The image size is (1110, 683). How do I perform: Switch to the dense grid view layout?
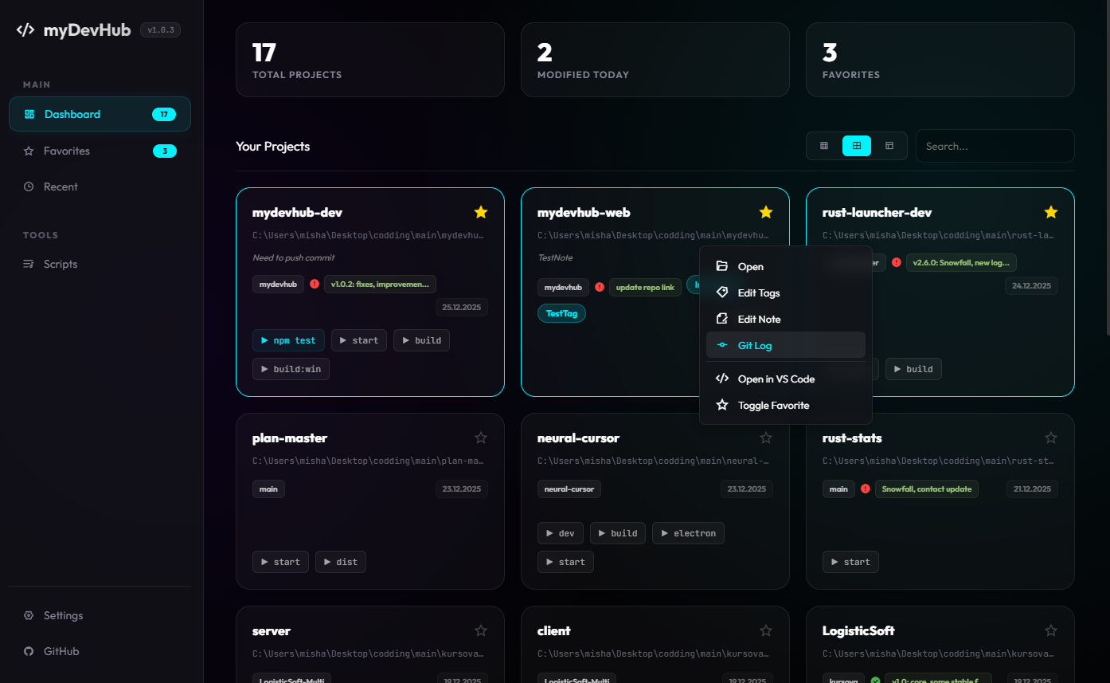pos(823,146)
